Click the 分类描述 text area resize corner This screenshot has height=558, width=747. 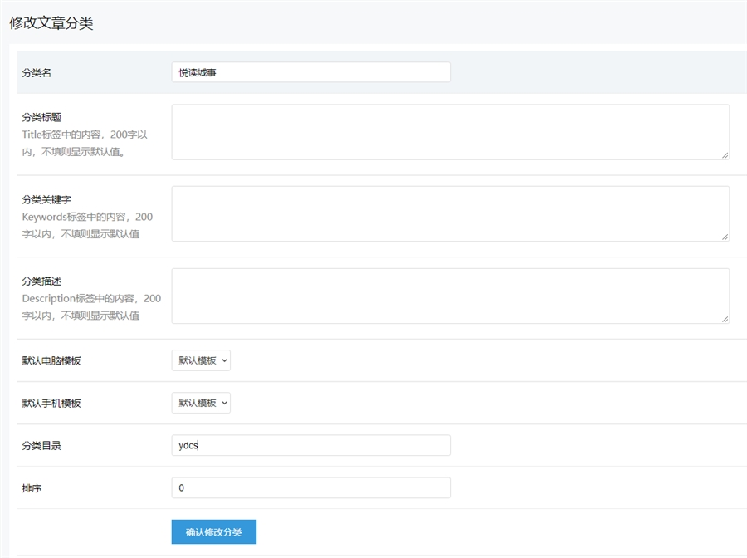725,318
